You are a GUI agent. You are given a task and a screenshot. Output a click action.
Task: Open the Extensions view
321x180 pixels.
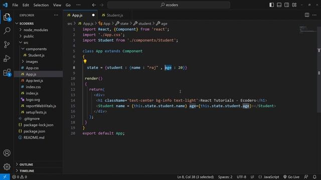click(7, 72)
